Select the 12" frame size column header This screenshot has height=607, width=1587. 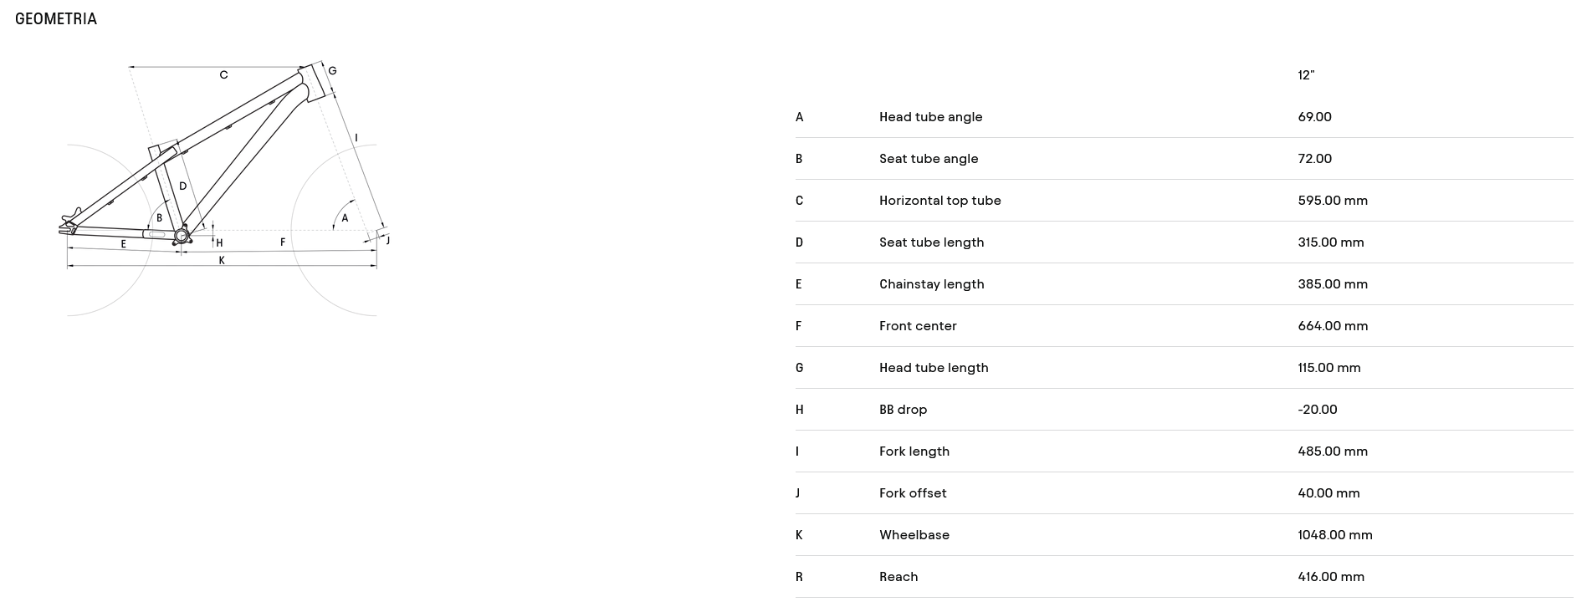pos(1306,75)
